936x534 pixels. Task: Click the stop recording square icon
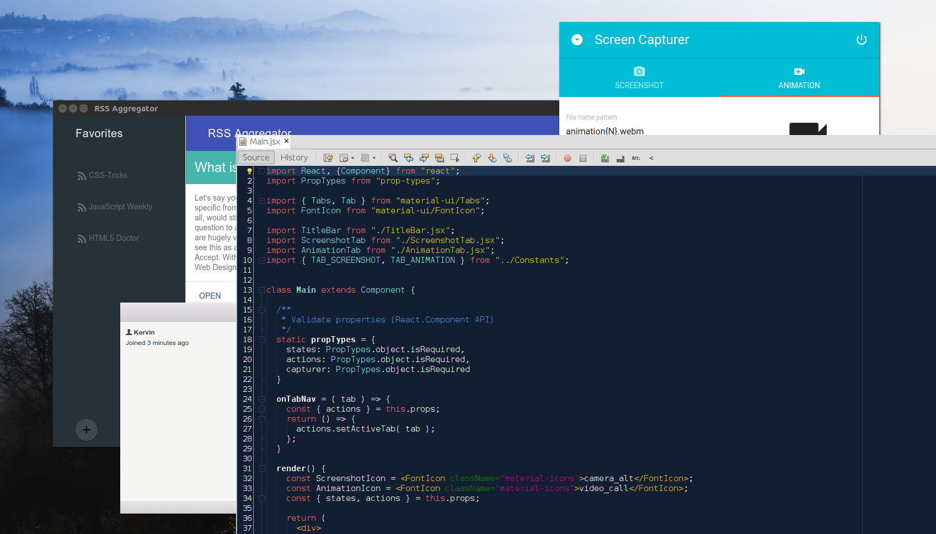tap(583, 158)
